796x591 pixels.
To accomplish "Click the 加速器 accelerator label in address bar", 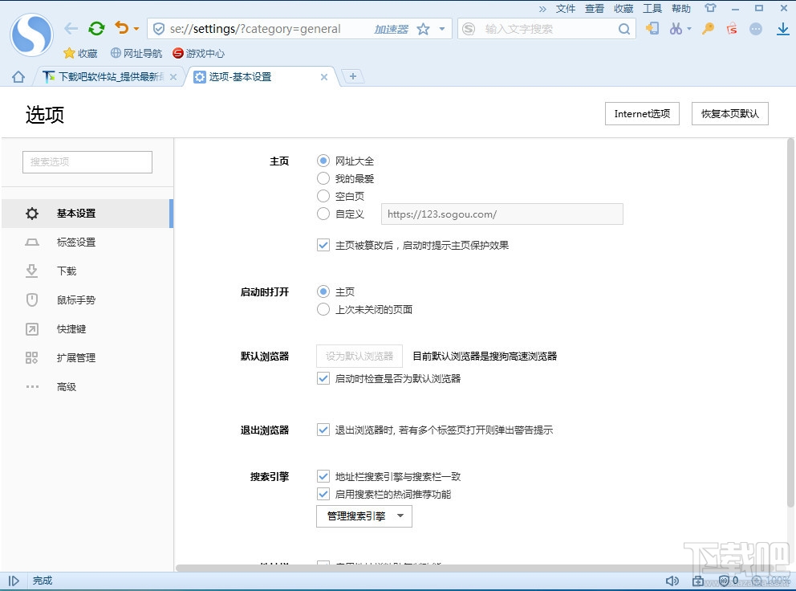I will pyautogui.click(x=391, y=30).
